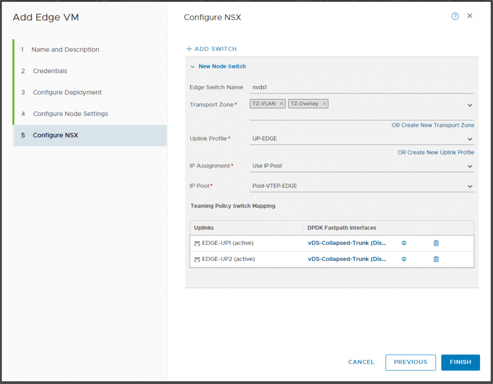This screenshot has width=493, height=384.
Task: Open the help question mark icon
Action: [x=455, y=16]
